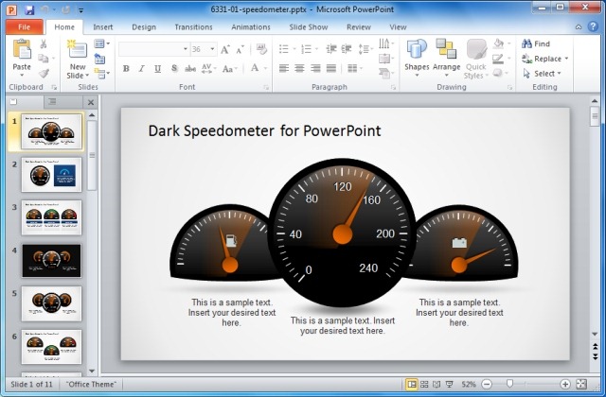Open the Columns dropdown
The width and height of the screenshot is (606, 397).
pyautogui.click(x=355, y=69)
